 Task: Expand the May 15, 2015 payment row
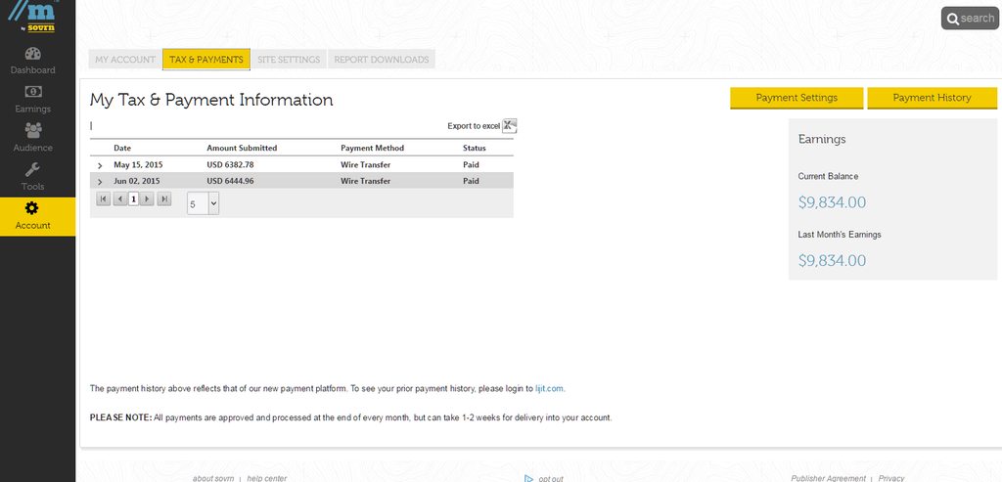[100, 165]
